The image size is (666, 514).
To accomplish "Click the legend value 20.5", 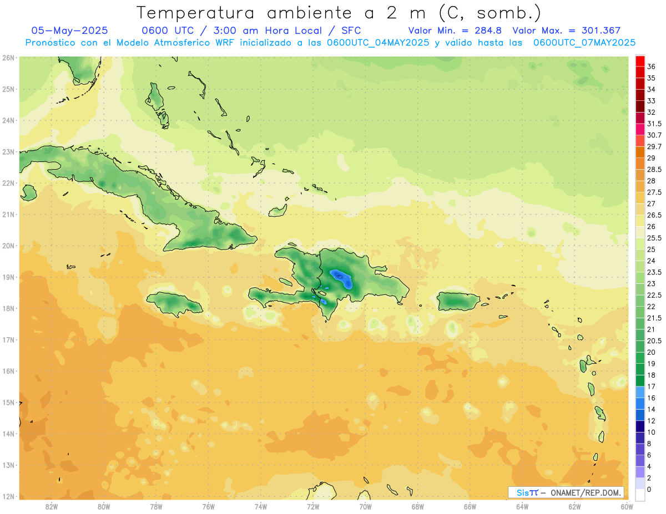I will point(654,340).
